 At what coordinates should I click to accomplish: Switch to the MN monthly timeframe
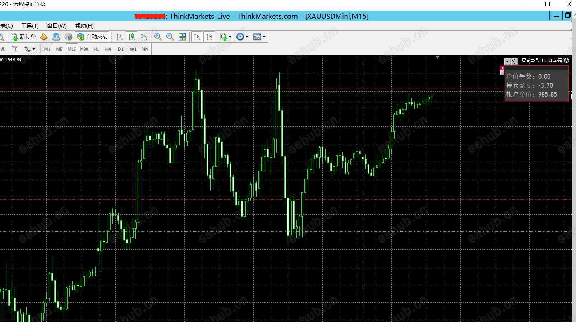click(145, 49)
